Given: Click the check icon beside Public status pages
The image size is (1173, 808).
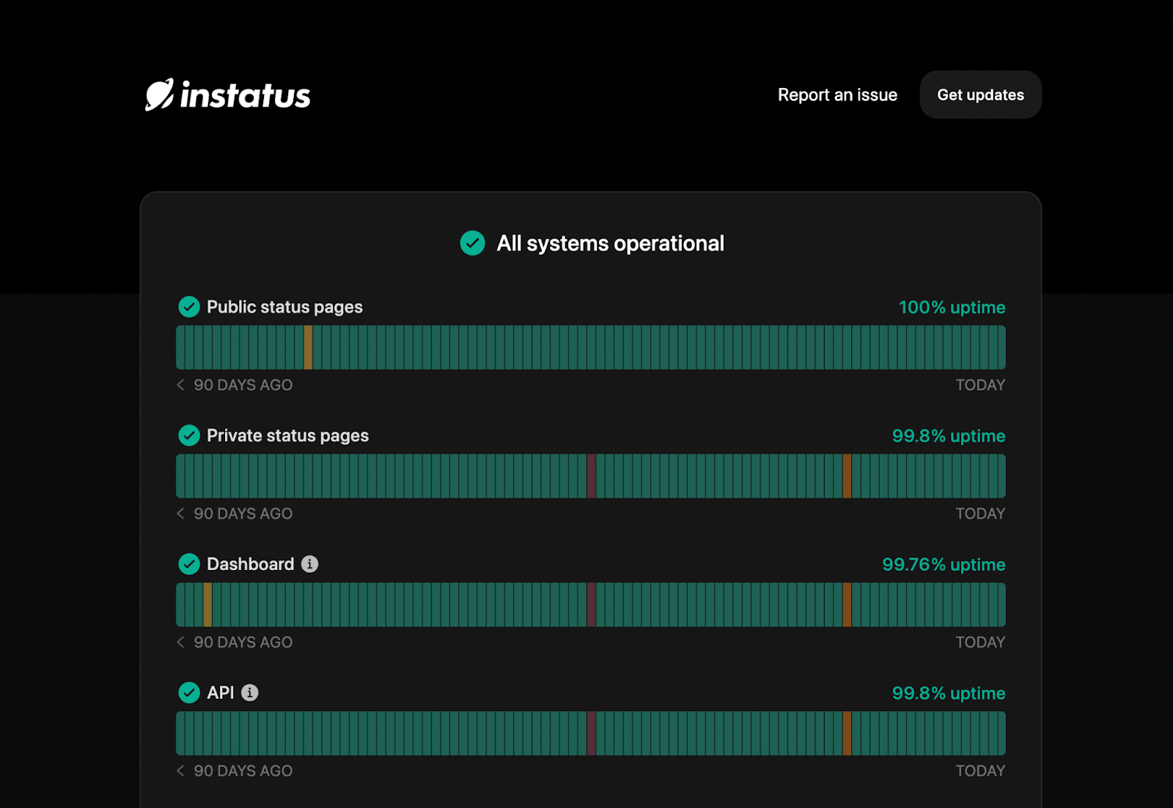Looking at the screenshot, I should [189, 307].
